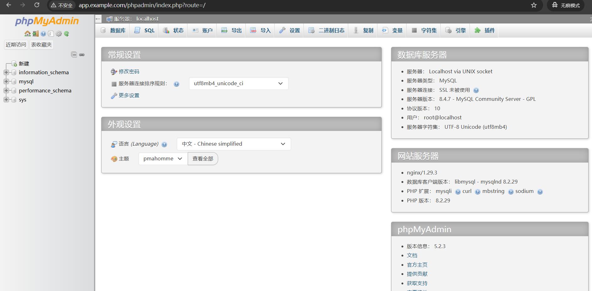The height and width of the screenshot is (291, 592).
Task: Open the utf8mb4_unicode_ci collation dropdown
Action: click(x=238, y=83)
